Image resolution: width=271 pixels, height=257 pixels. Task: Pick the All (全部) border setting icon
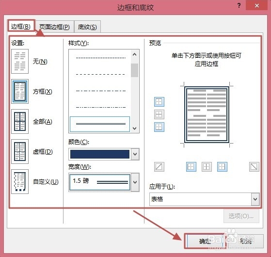tap(20, 121)
